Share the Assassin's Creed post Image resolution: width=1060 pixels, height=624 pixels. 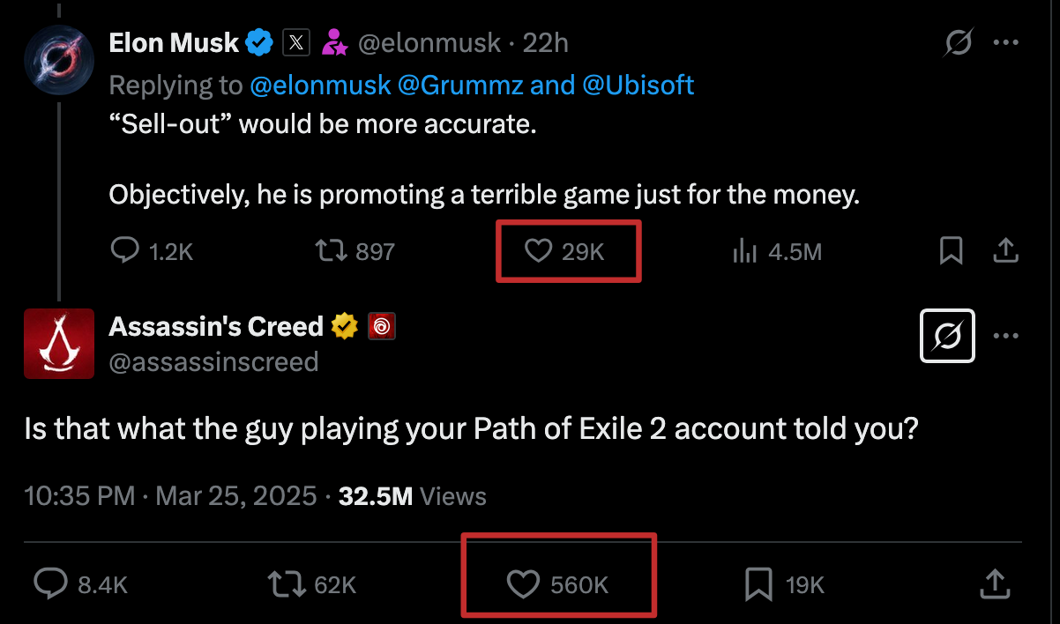point(994,583)
